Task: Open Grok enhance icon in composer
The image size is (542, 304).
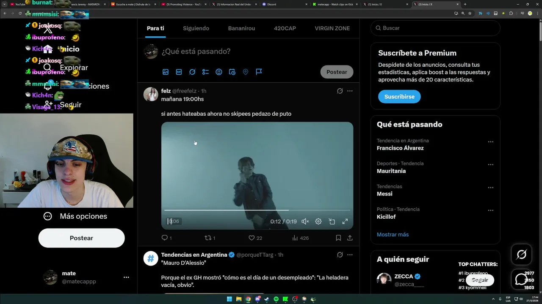Action: 192,72
